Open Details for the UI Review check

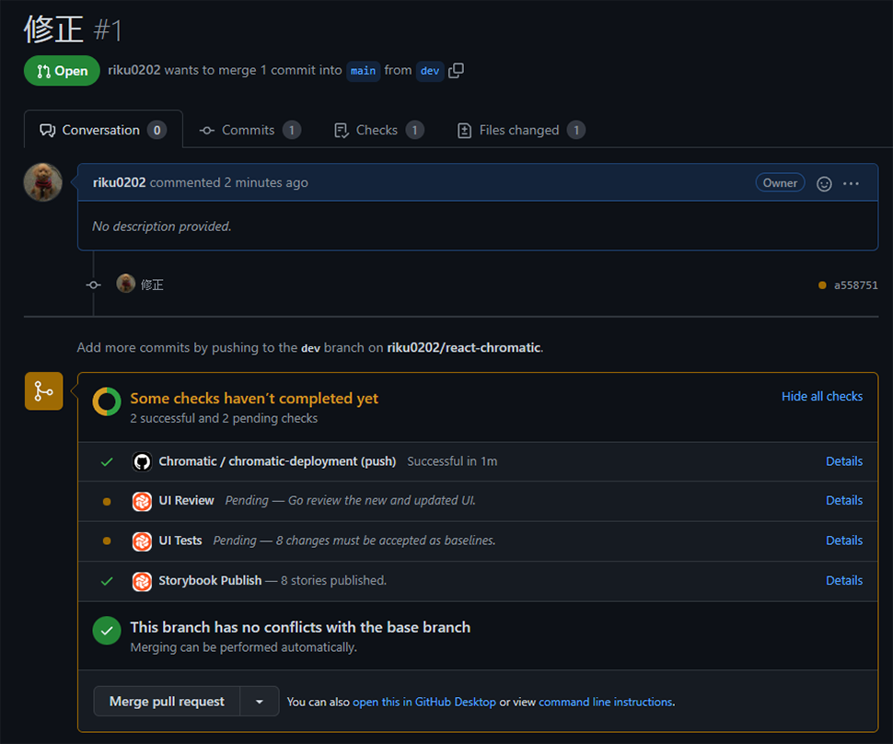[x=844, y=501]
